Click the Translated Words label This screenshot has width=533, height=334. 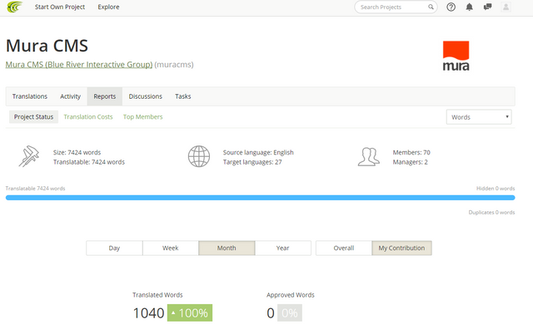[x=157, y=295]
